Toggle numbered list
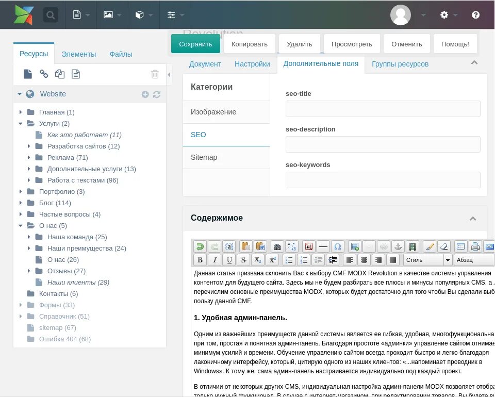 point(303,260)
